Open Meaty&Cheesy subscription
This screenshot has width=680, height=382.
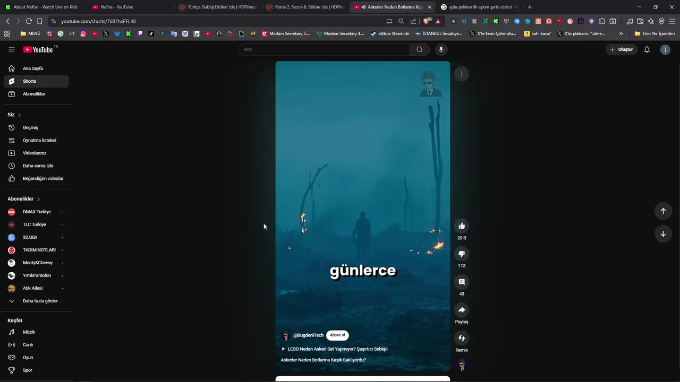[x=36, y=263]
